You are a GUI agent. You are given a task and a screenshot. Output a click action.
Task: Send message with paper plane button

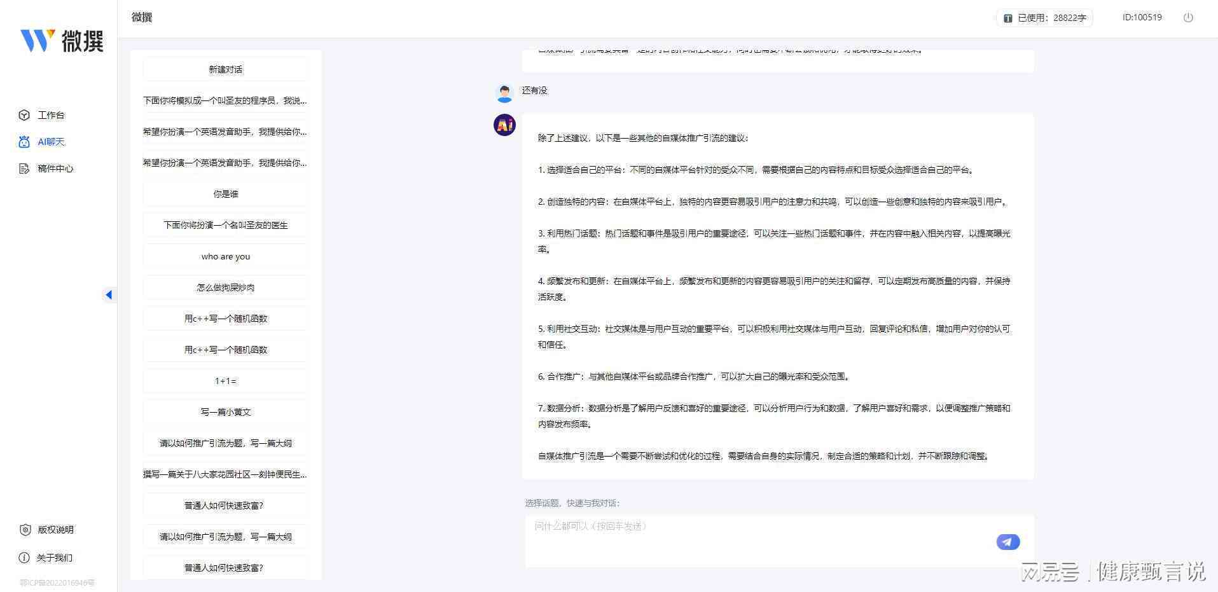1008,542
